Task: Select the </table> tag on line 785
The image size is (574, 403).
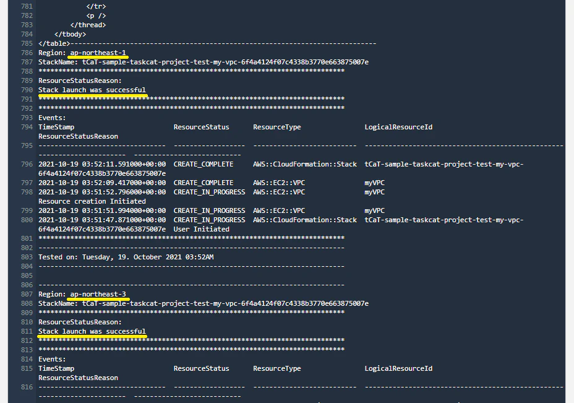Action: tap(54, 43)
